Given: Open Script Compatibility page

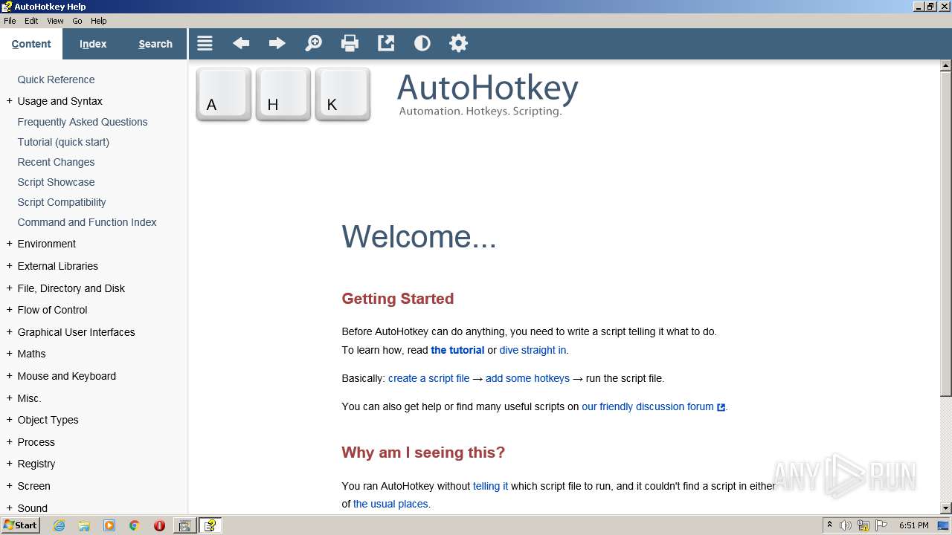Looking at the screenshot, I should click(62, 202).
